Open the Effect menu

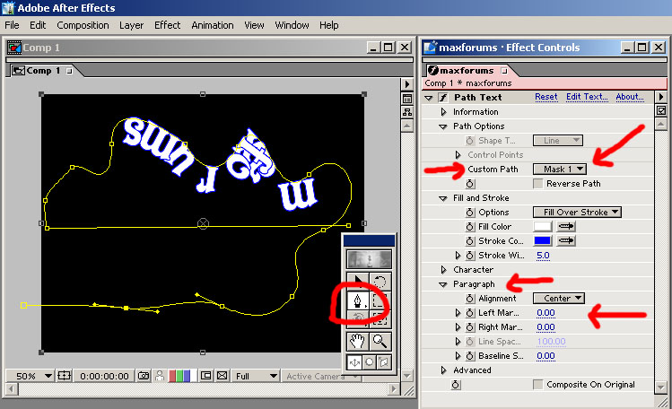pyautogui.click(x=167, y=25)
